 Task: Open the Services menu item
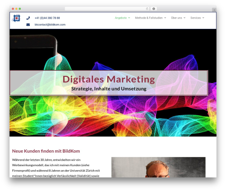[x=196, y=18]
